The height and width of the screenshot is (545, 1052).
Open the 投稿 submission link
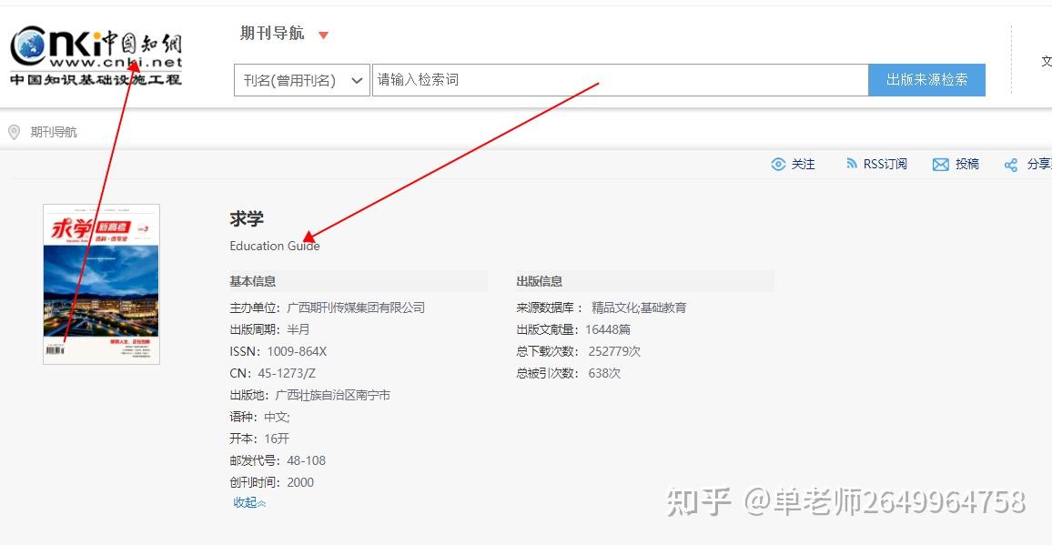[966, 165]
